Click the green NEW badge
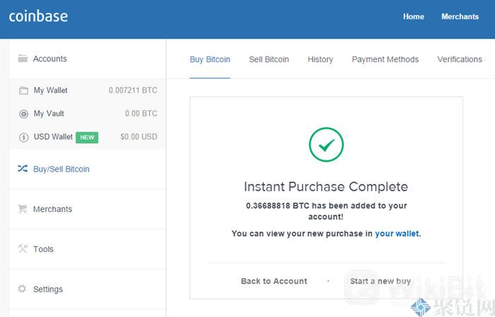The height and width of the screenshot is (317, 495). point(87,137)
